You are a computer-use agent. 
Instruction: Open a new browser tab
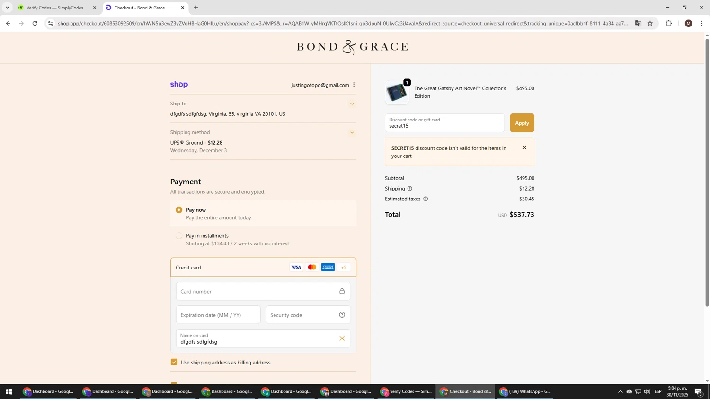[196, 8]
